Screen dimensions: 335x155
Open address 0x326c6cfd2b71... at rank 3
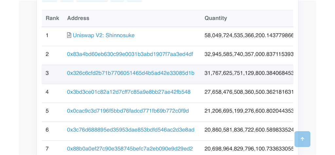(131, 73)
